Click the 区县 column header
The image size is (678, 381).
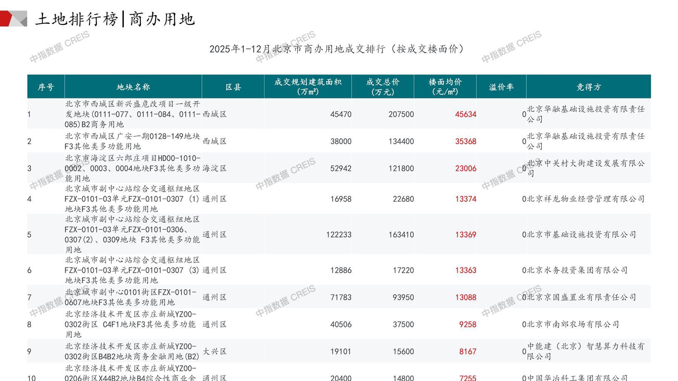[x=233, y=87]
